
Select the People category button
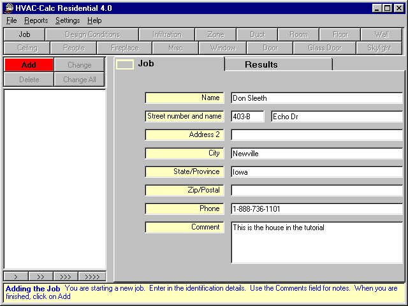[x=74, y=48]
